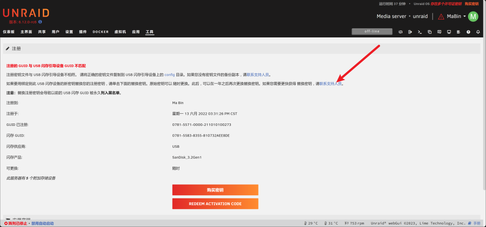Click the Unraid Connect sync arrows icon
The image size is (486, 227).
coord(400,32)
